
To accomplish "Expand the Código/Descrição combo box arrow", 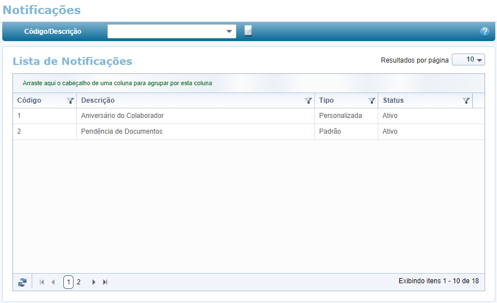I will (x=230, y=32).
